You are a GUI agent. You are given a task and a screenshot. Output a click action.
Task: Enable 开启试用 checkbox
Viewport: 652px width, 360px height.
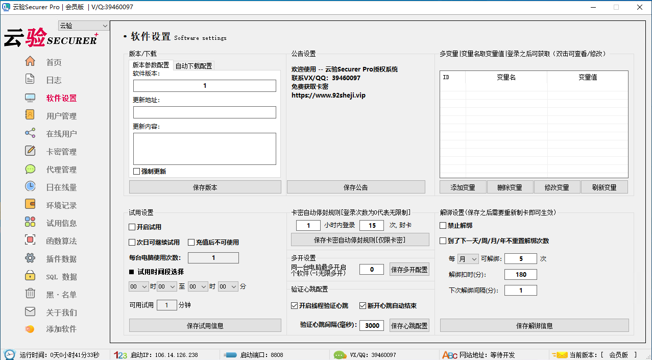[x=132, y=227]
